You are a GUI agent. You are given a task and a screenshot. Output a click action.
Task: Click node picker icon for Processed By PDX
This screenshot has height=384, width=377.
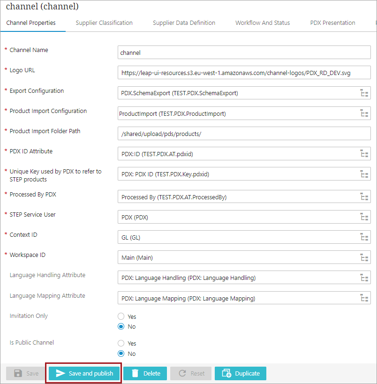pos(363,197)
